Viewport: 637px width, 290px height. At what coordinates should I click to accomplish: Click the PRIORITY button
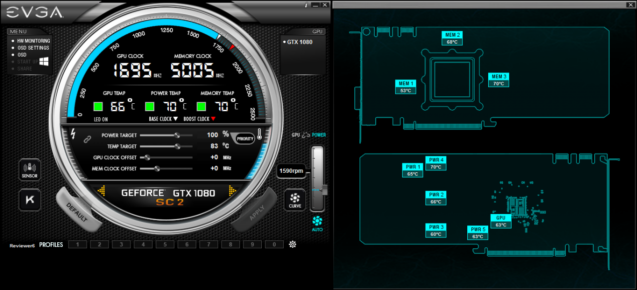(x=245, y=139)
